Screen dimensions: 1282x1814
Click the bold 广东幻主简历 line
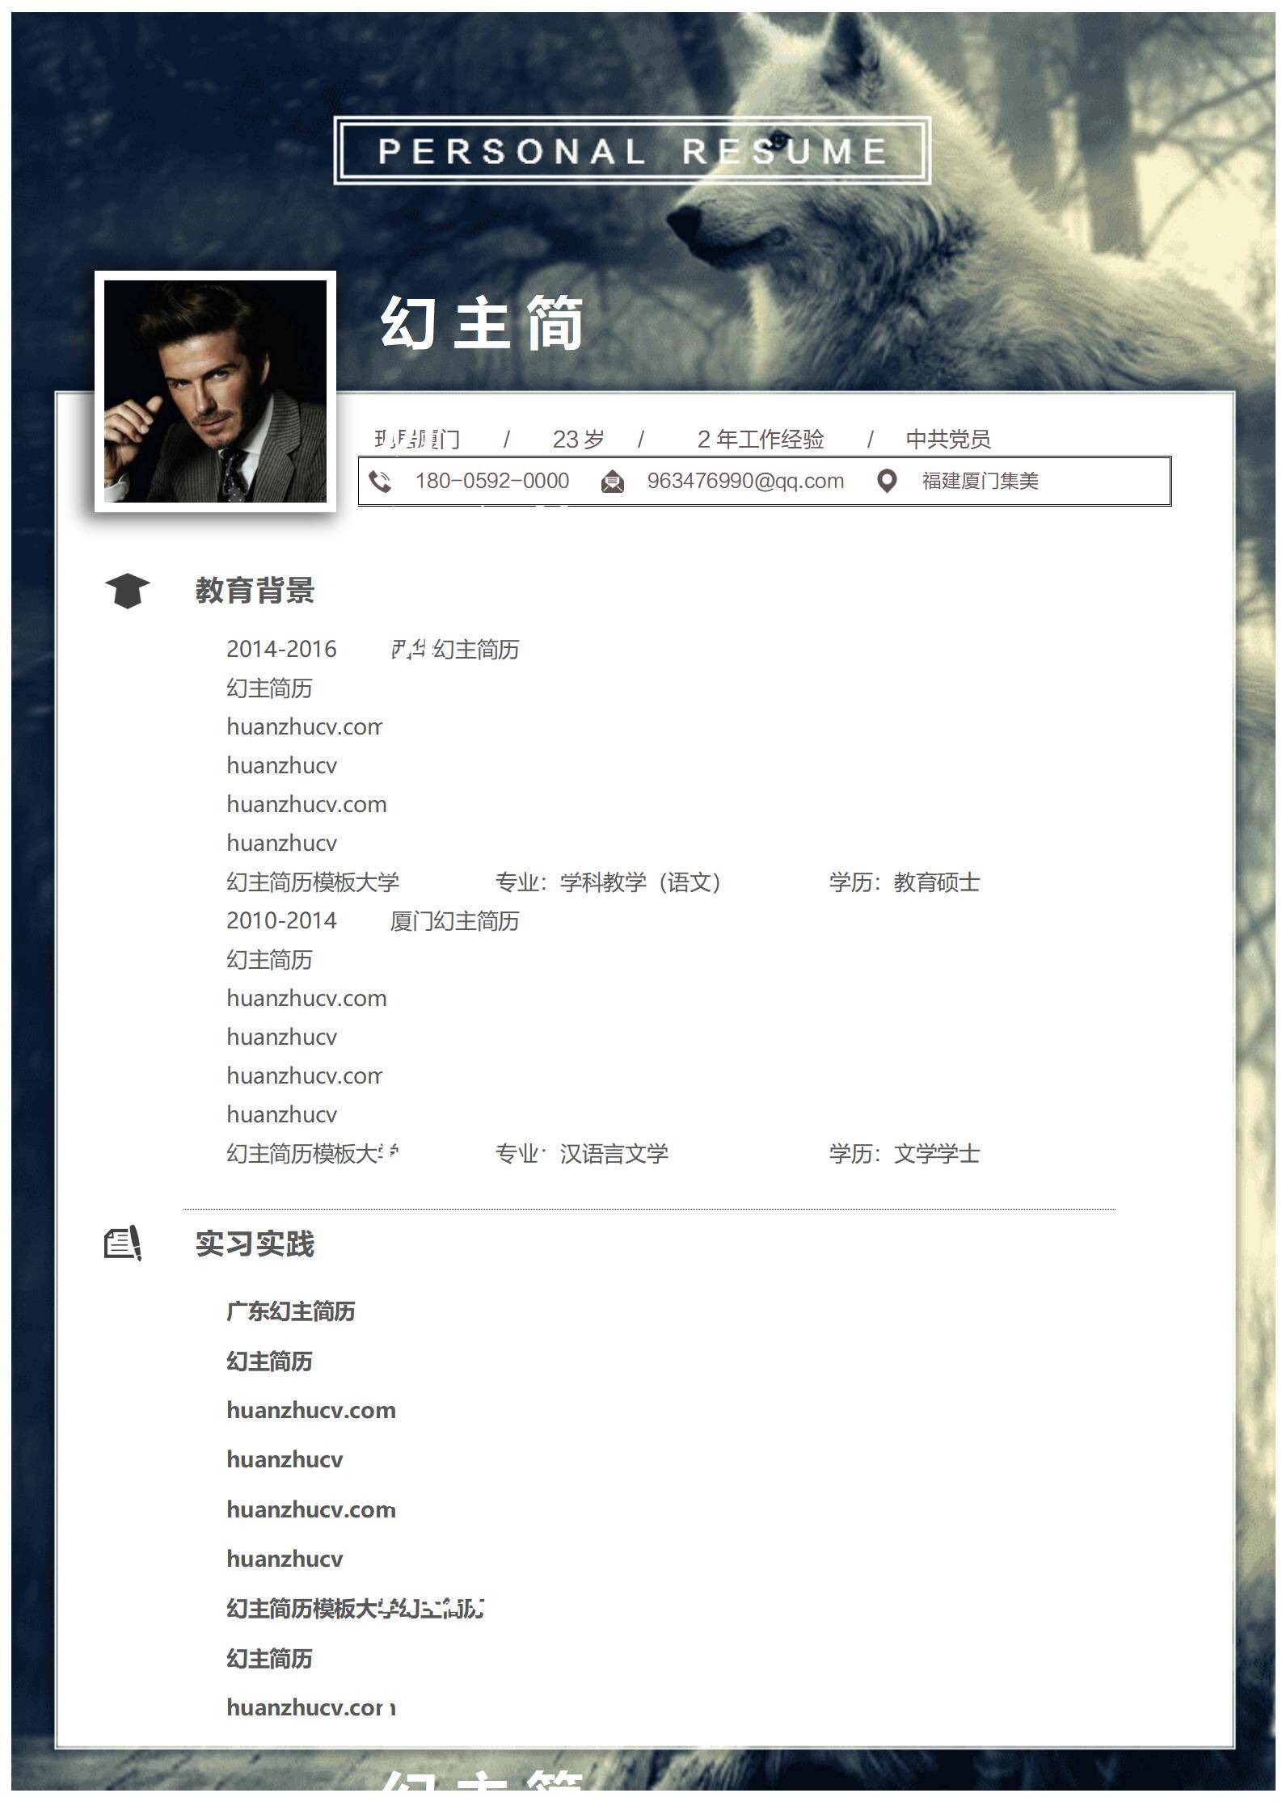(291, 1311)
